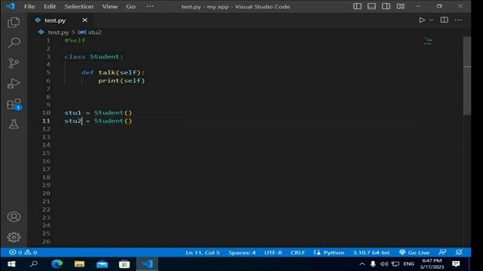Start Go Live server
This screenshot has width=483, height=271.
tap(414, 253)
